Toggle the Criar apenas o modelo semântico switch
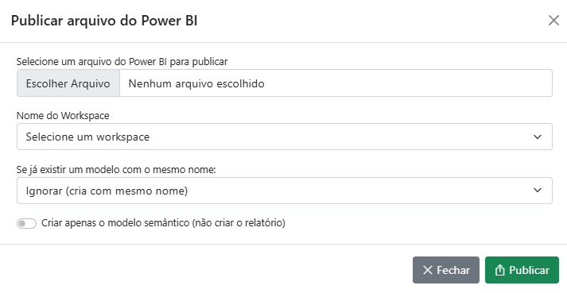This screenshot has width=567, height=293. (26, 223)
